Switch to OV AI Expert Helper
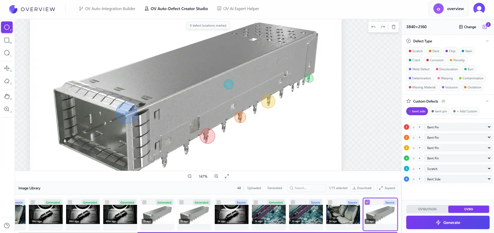 tap(238, 8)
